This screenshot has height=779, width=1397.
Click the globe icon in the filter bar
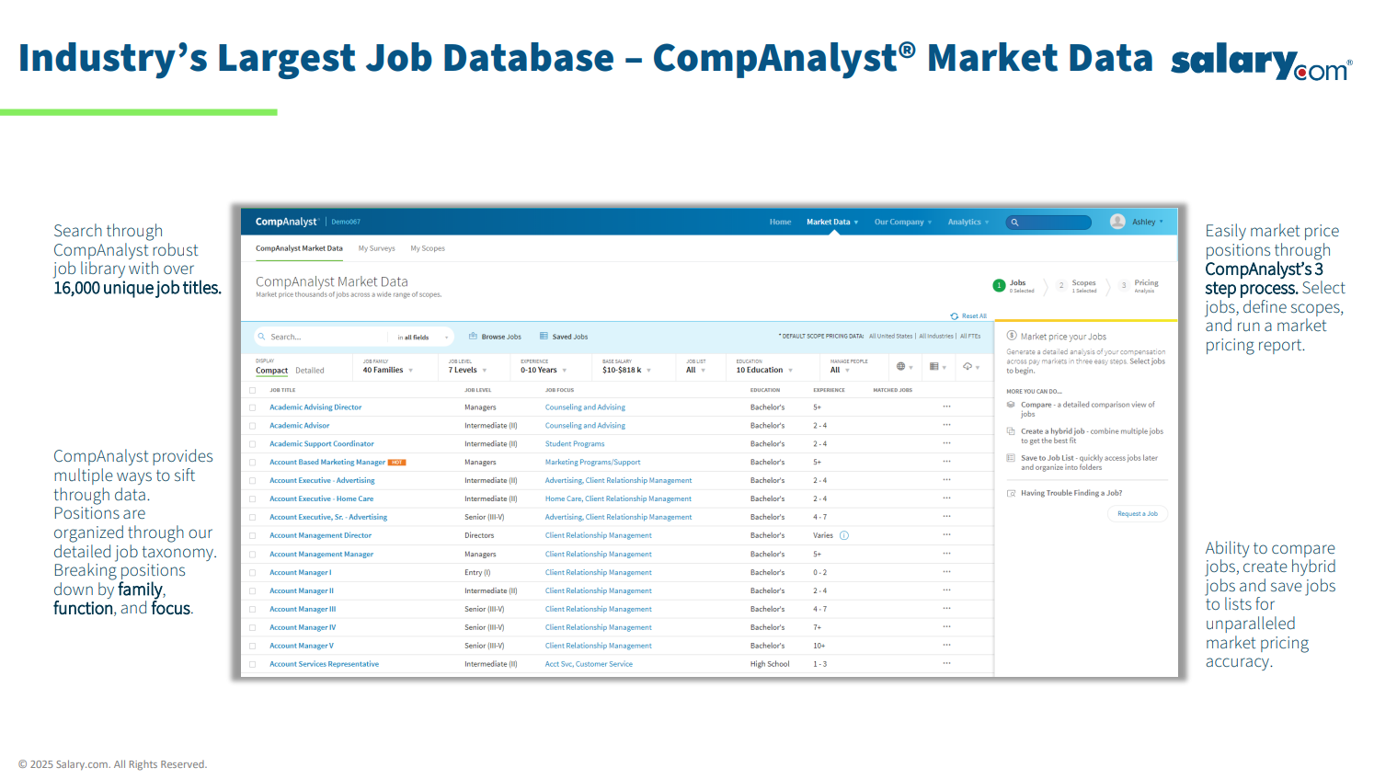click(900, 366)
